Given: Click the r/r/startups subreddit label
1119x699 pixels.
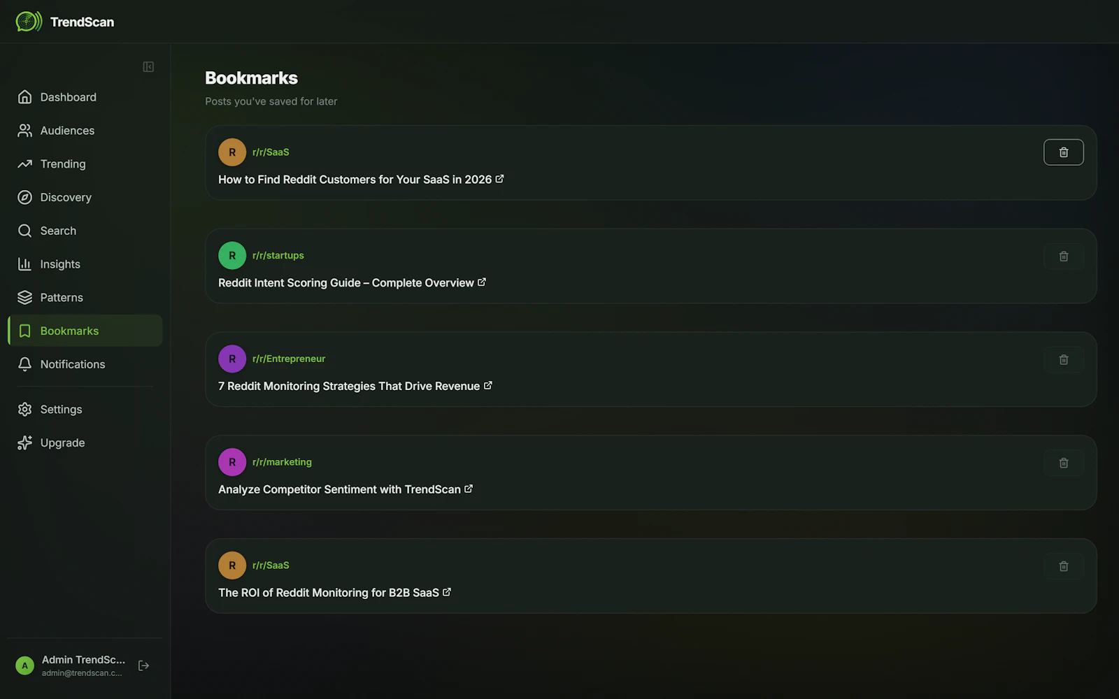Looking at the screenshot, I should [278, 256].
